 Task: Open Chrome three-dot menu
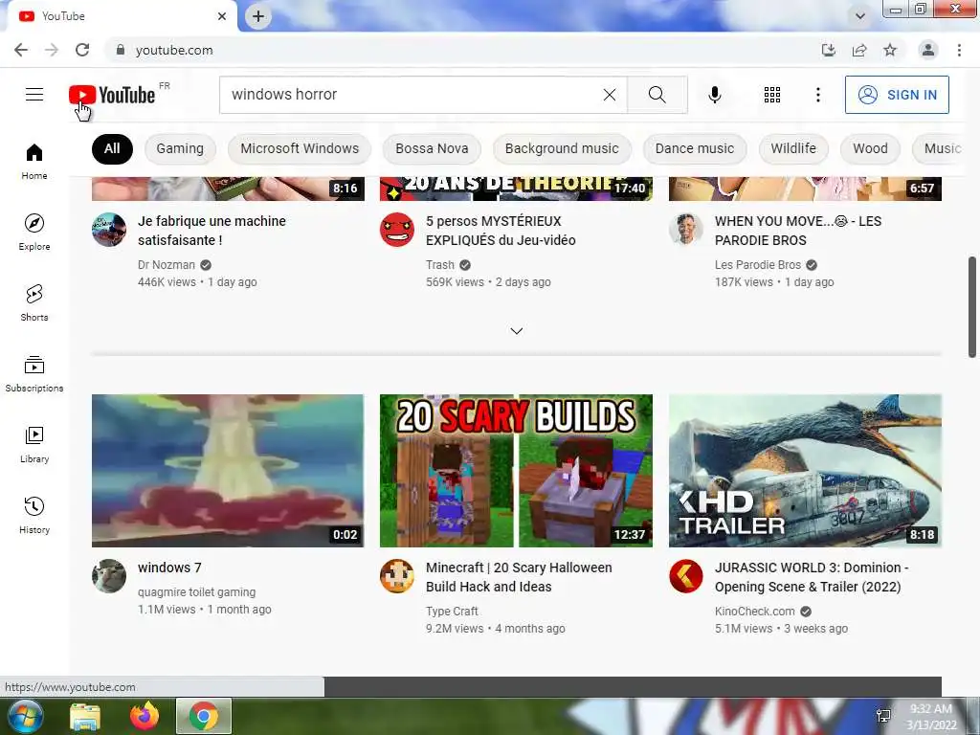pos(959,50)
